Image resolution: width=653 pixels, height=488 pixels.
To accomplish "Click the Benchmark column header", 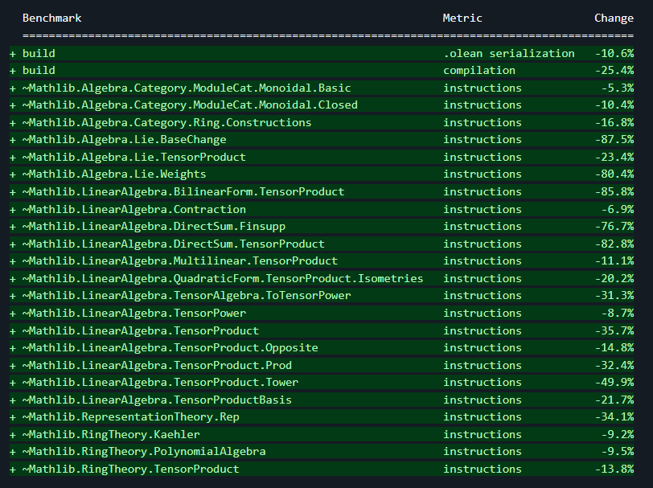I will (x=51, y=18).
